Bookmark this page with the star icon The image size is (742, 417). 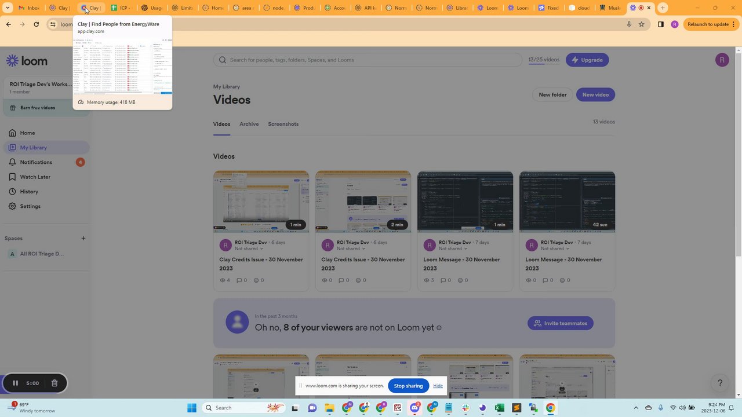[x=642, y=24]
